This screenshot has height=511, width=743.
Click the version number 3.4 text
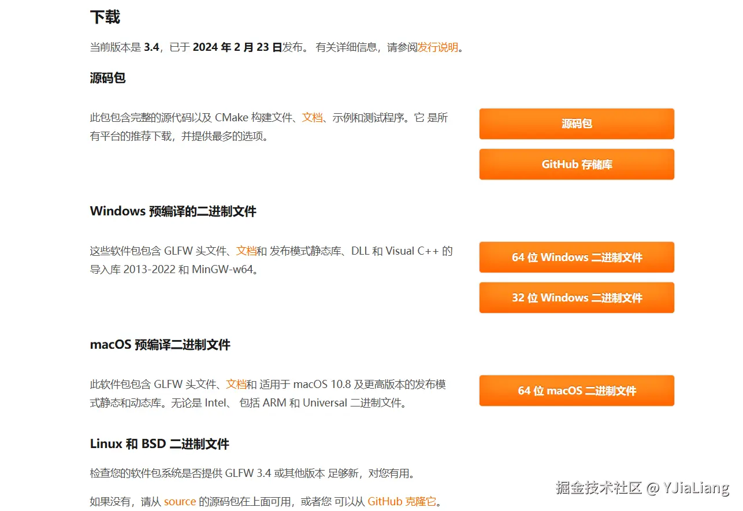pos(151,47)
